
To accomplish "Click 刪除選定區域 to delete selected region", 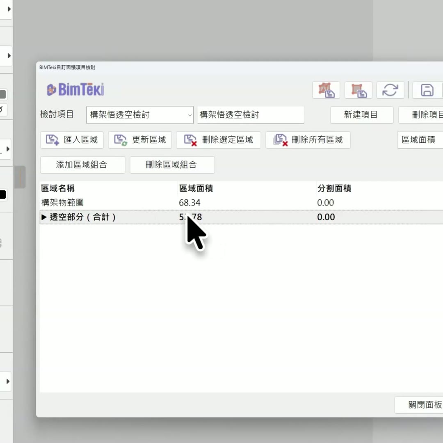I will pos(218,140).
